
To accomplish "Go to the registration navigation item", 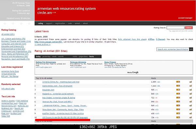I will pos(60,23).
